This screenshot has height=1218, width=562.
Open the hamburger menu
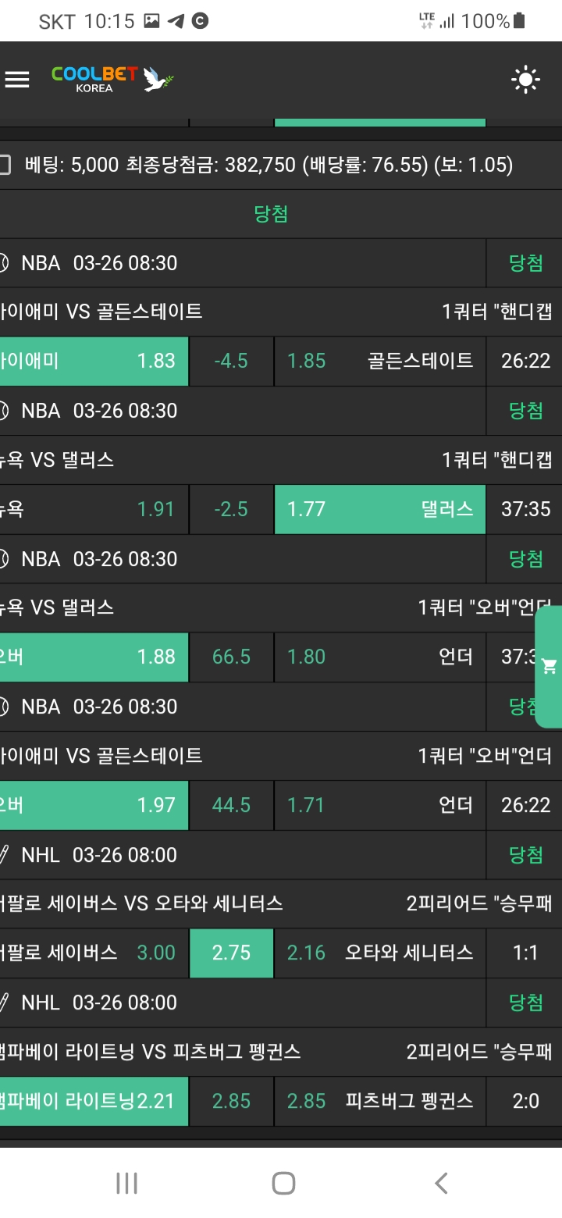coord(16,79)
